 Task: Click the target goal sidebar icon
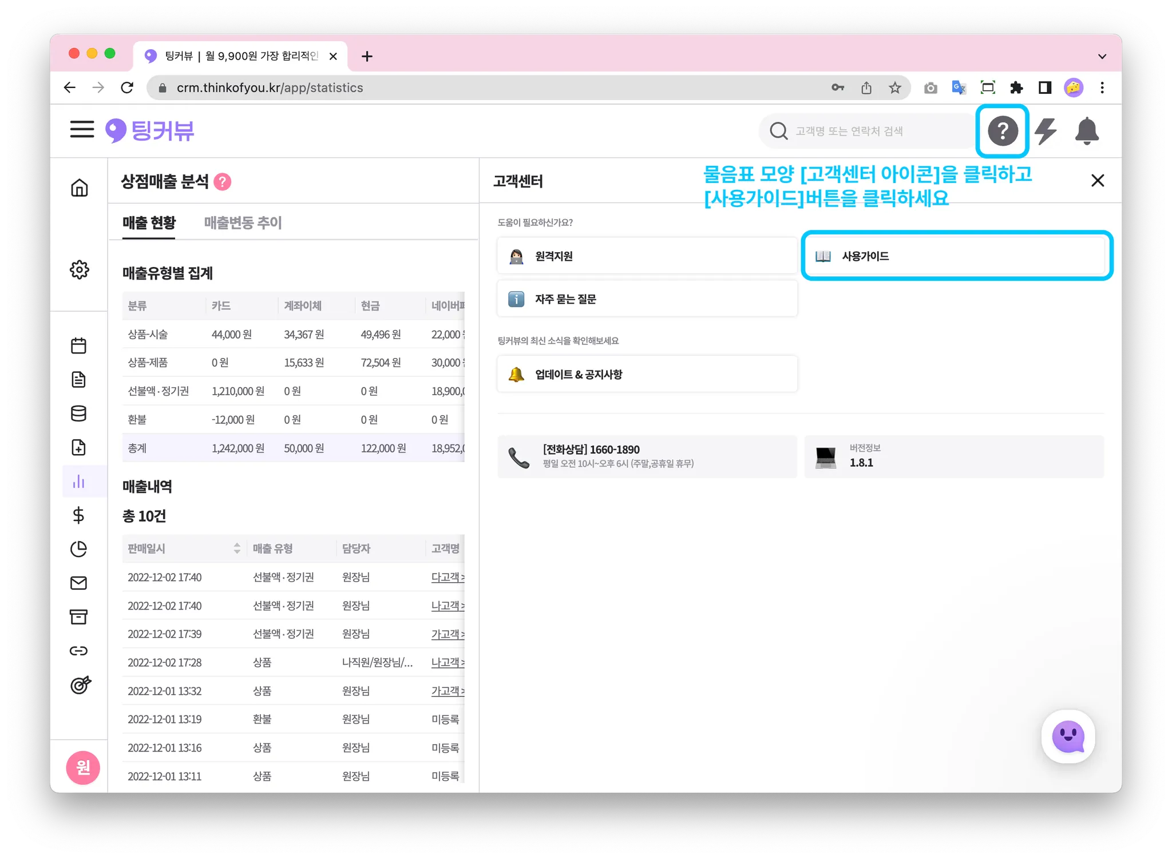point(80,685)
